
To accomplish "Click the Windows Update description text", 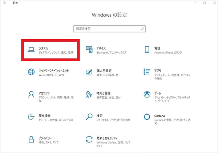I will click(113, 144).
